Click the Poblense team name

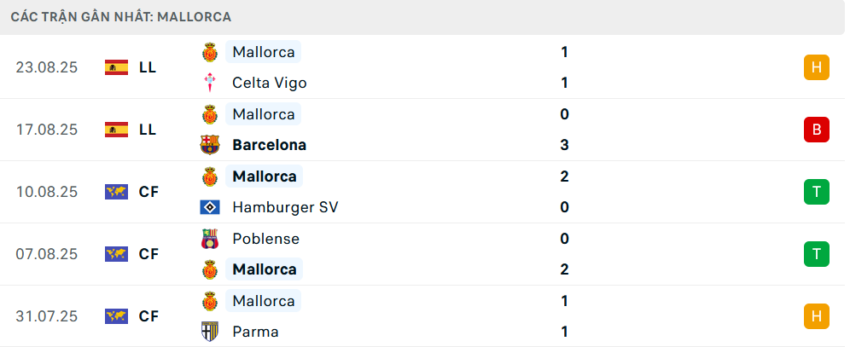(265, 239)
